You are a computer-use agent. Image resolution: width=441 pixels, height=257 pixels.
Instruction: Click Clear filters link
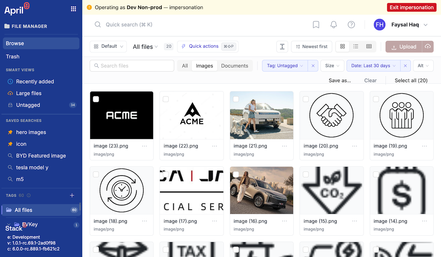pyautogui.click(x=370, y=80)
